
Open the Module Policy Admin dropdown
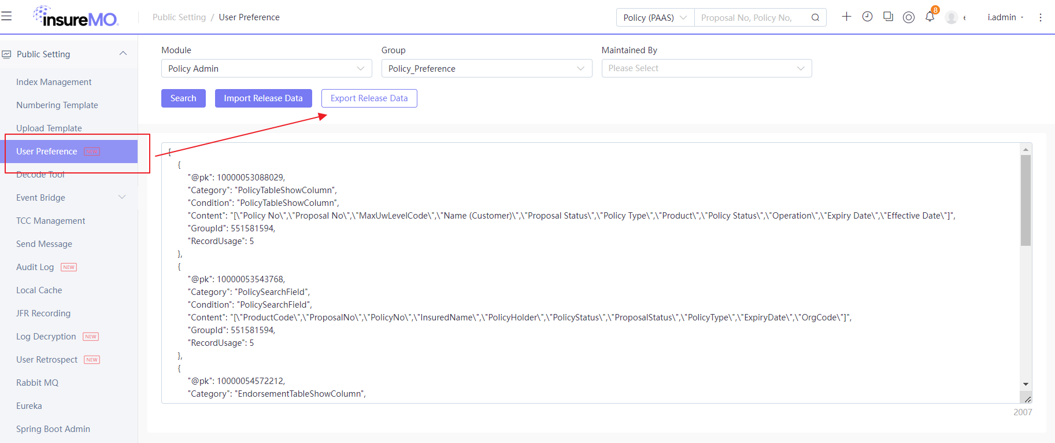point(266,68)
